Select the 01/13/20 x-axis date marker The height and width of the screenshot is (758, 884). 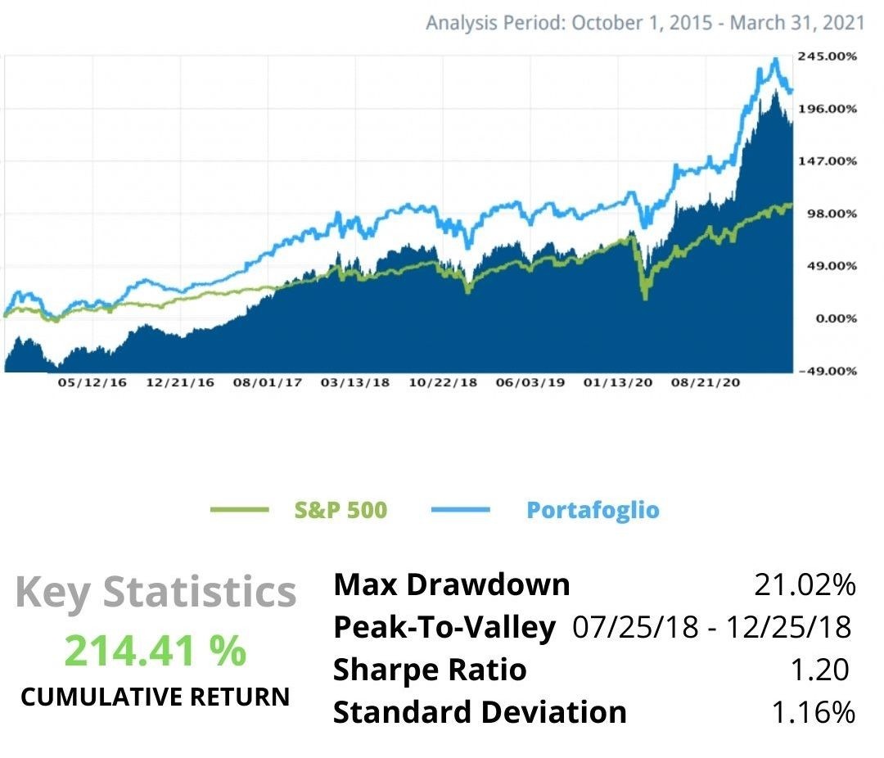point(618,383)
